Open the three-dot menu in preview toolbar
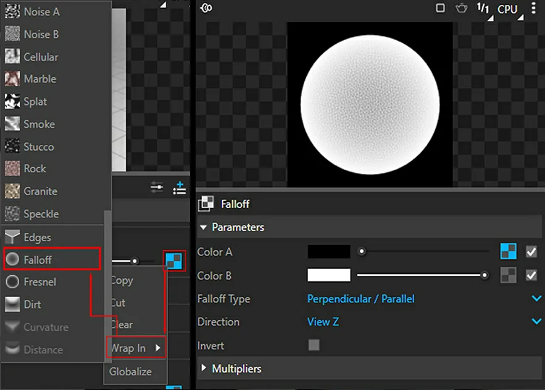The image size is (545, 390). click(x=533, y=9)
